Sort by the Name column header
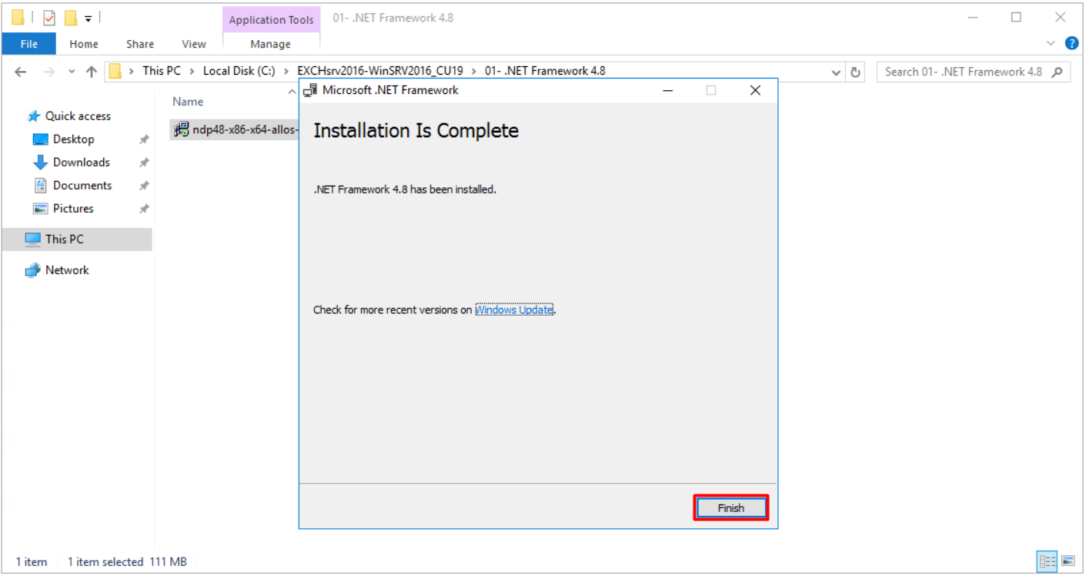 [x=188, y=102]
